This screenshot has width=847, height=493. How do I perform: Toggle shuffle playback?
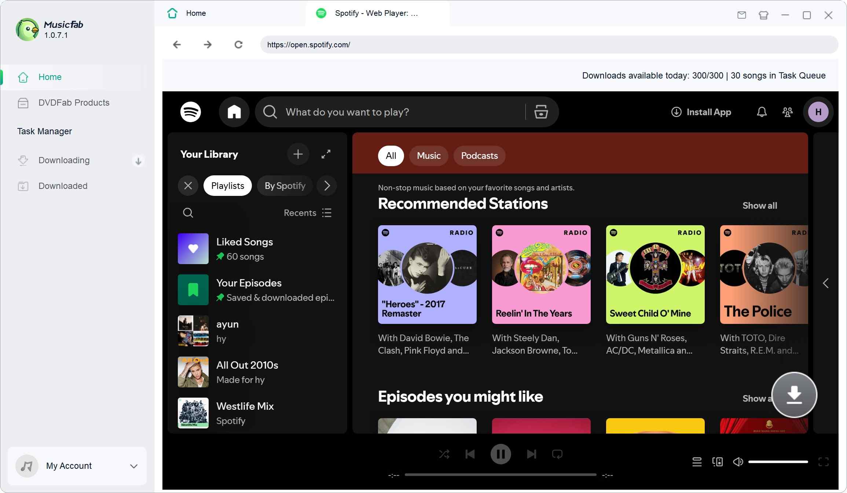click(444, 454)
